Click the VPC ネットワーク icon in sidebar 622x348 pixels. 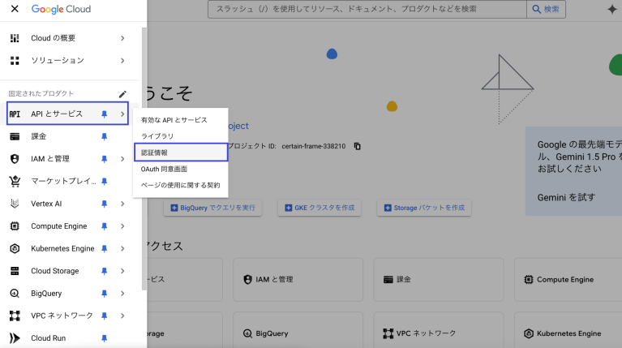(x=15, y=316)
